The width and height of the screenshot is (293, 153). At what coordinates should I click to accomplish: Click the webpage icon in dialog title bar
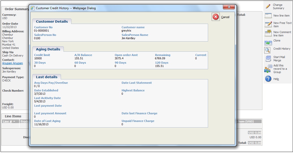click(33, 8)
